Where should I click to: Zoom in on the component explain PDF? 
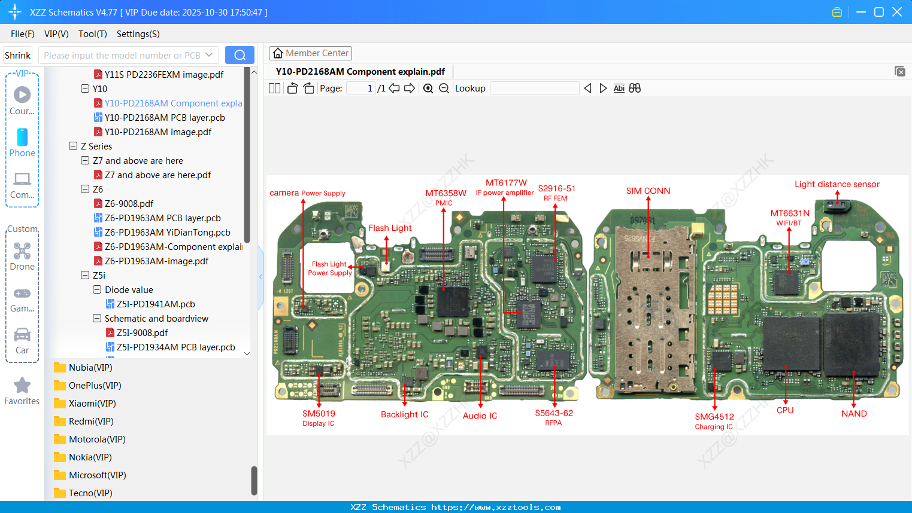pos(428,88)
